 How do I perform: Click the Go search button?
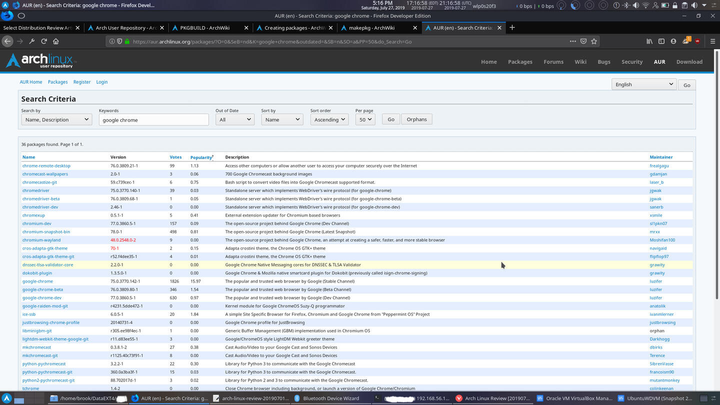[391, 119]
